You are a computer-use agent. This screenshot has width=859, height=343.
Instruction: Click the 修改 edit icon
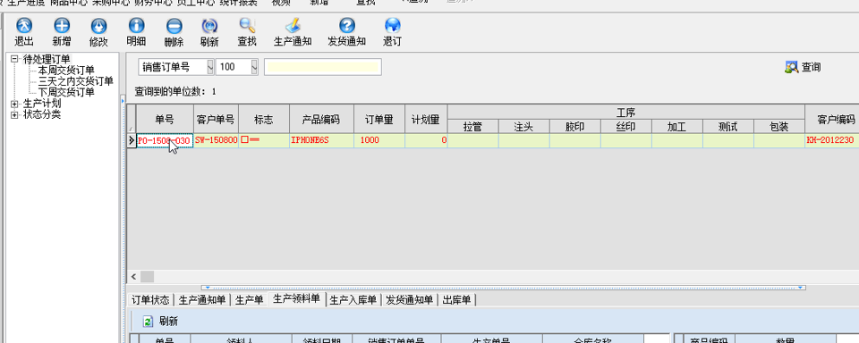98,26
